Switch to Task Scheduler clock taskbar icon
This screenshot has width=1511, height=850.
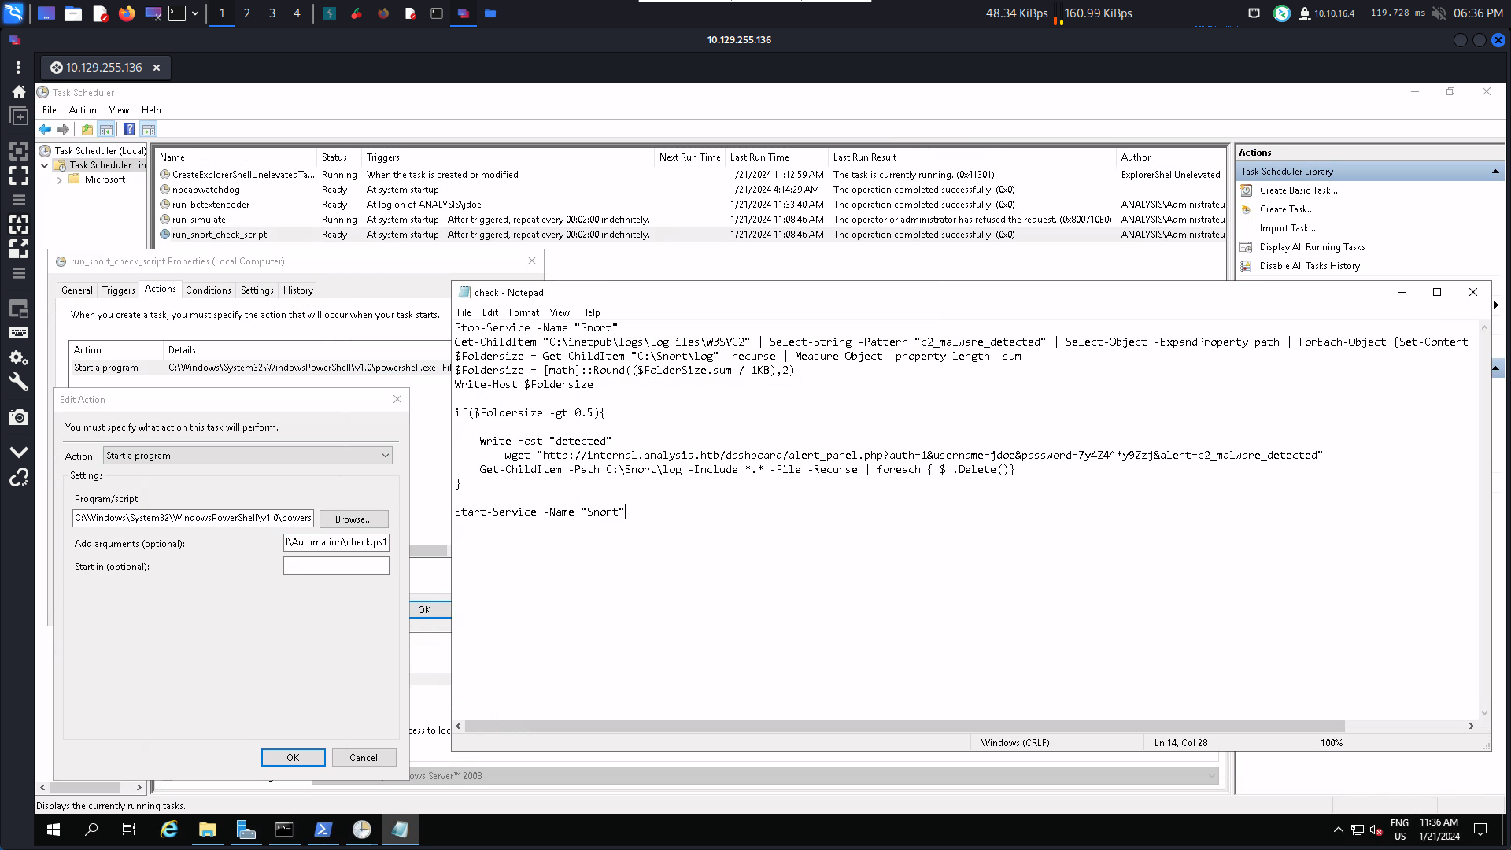361,830
